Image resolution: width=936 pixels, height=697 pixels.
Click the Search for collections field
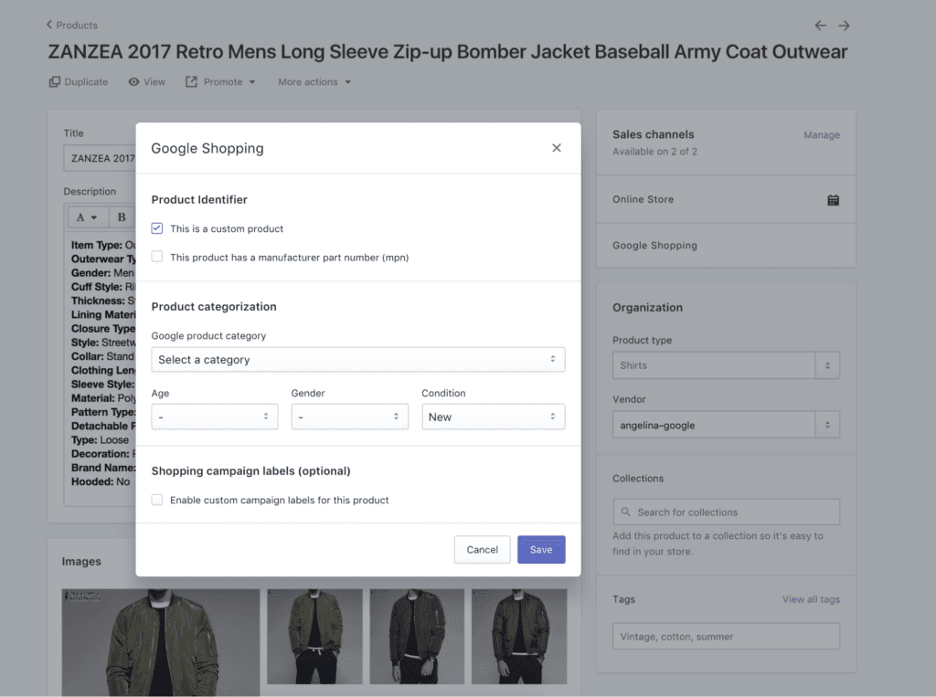727,512
